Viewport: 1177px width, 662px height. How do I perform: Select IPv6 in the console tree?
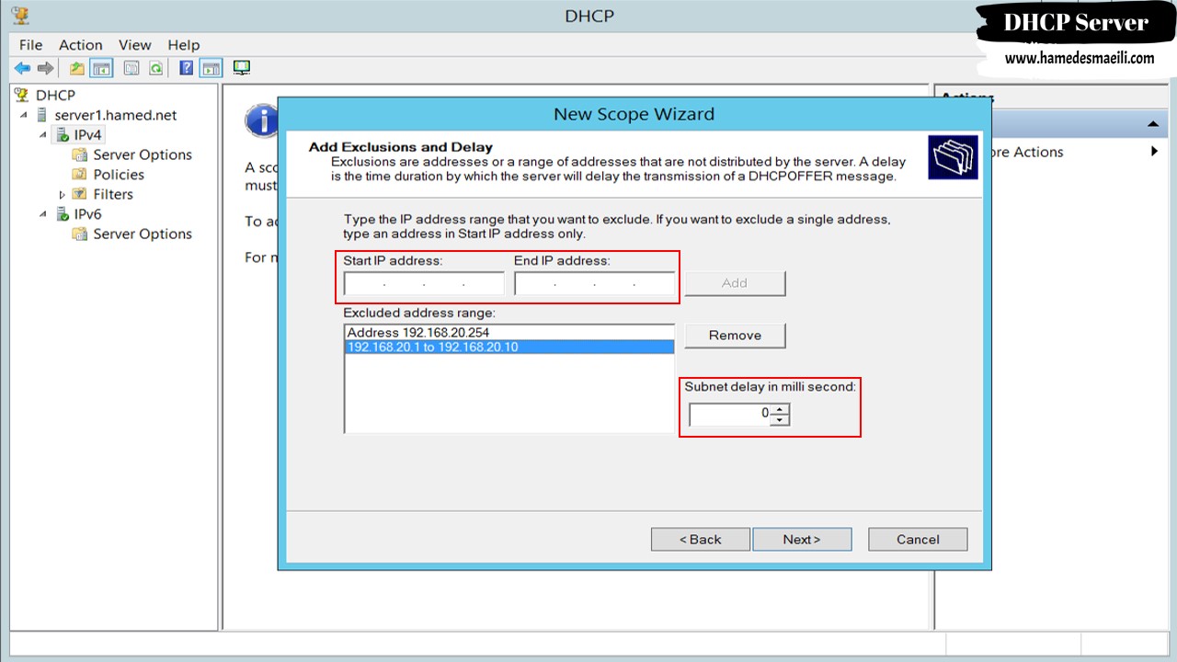(x=88, y=214)
